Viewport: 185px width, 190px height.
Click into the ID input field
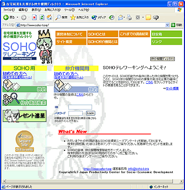click(80, 107)
